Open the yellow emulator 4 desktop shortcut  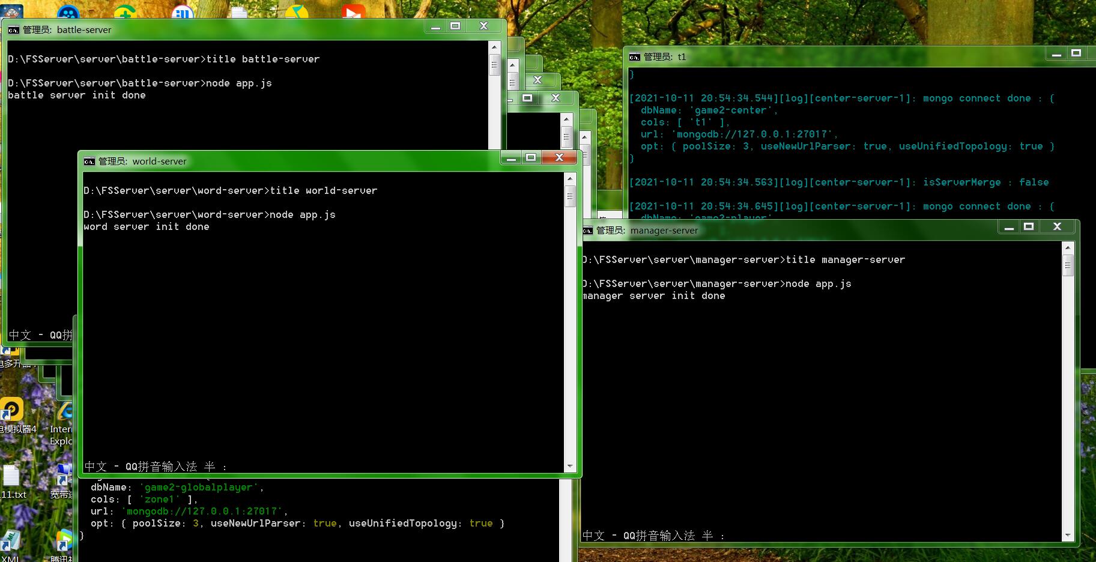click(x=12, y=411)
